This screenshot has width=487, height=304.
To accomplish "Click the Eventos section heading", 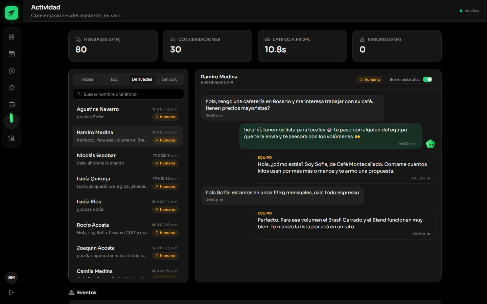I will (87, 293).
